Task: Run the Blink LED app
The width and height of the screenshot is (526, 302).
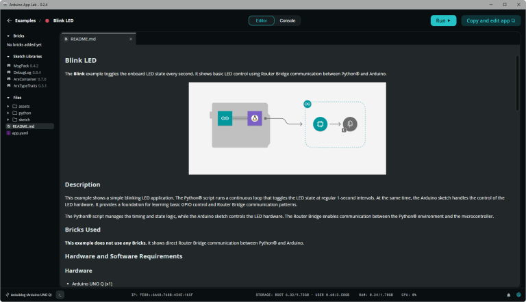Action: 443,20
